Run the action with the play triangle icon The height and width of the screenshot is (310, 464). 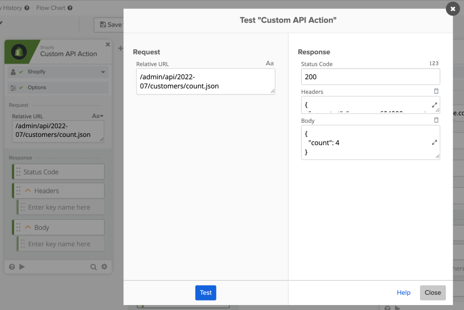pyautogui.click(x=22, y=266)
